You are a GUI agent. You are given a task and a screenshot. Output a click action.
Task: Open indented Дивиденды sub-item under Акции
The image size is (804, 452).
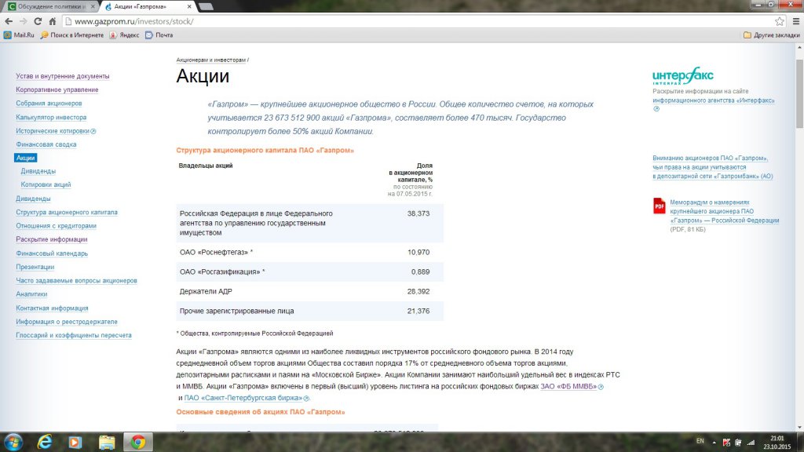38,171
